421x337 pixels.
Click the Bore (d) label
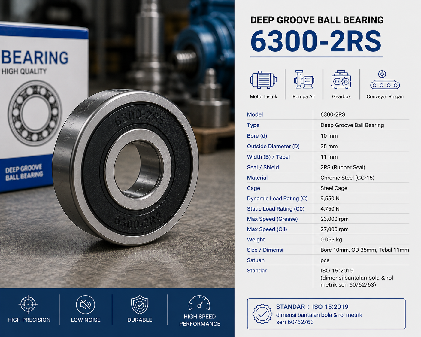[x=257, y=136]
